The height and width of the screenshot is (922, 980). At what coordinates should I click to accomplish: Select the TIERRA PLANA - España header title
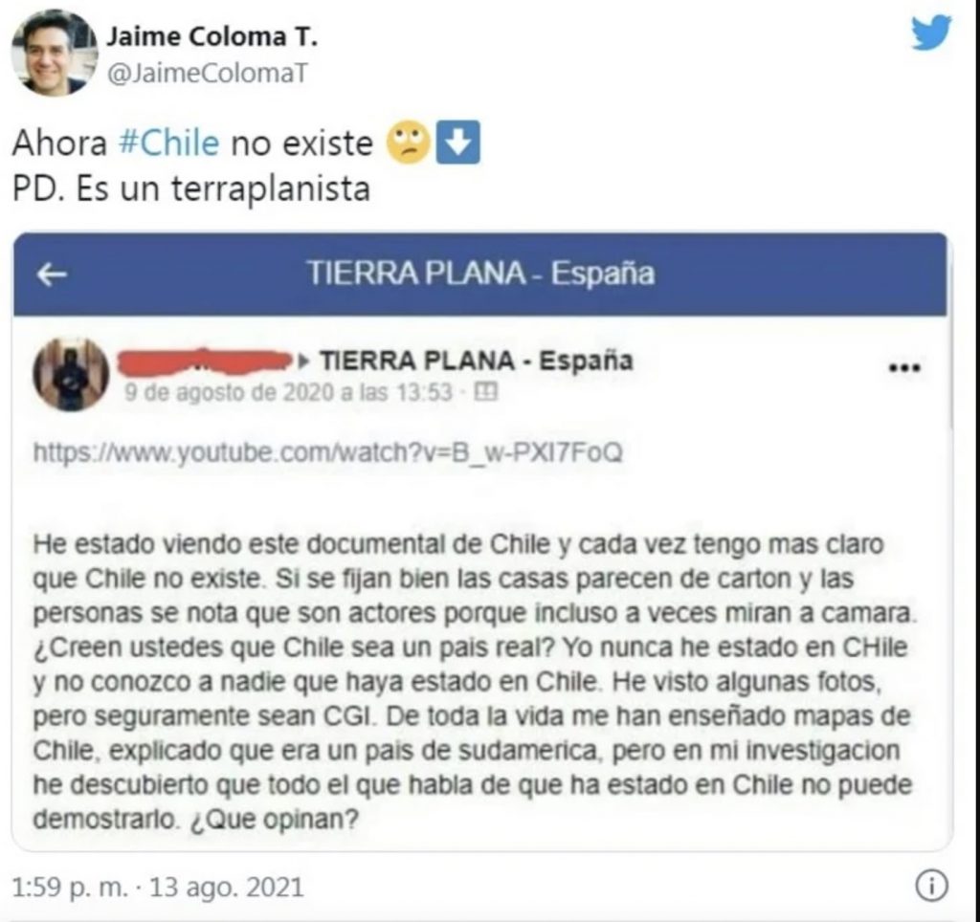pos(480,274)
